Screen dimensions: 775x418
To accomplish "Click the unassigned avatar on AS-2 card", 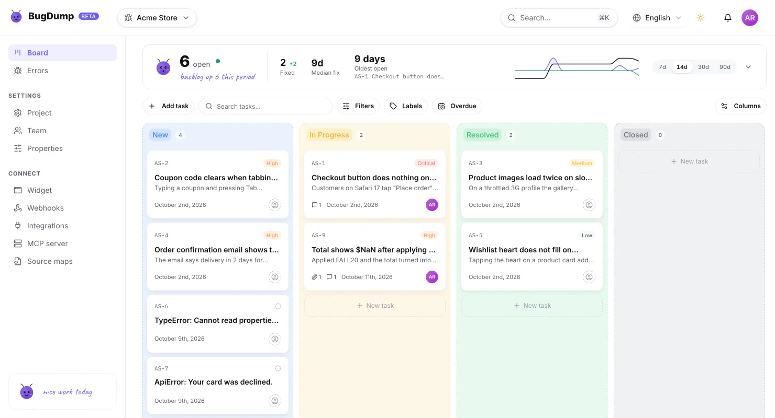I will coord(275,205).
